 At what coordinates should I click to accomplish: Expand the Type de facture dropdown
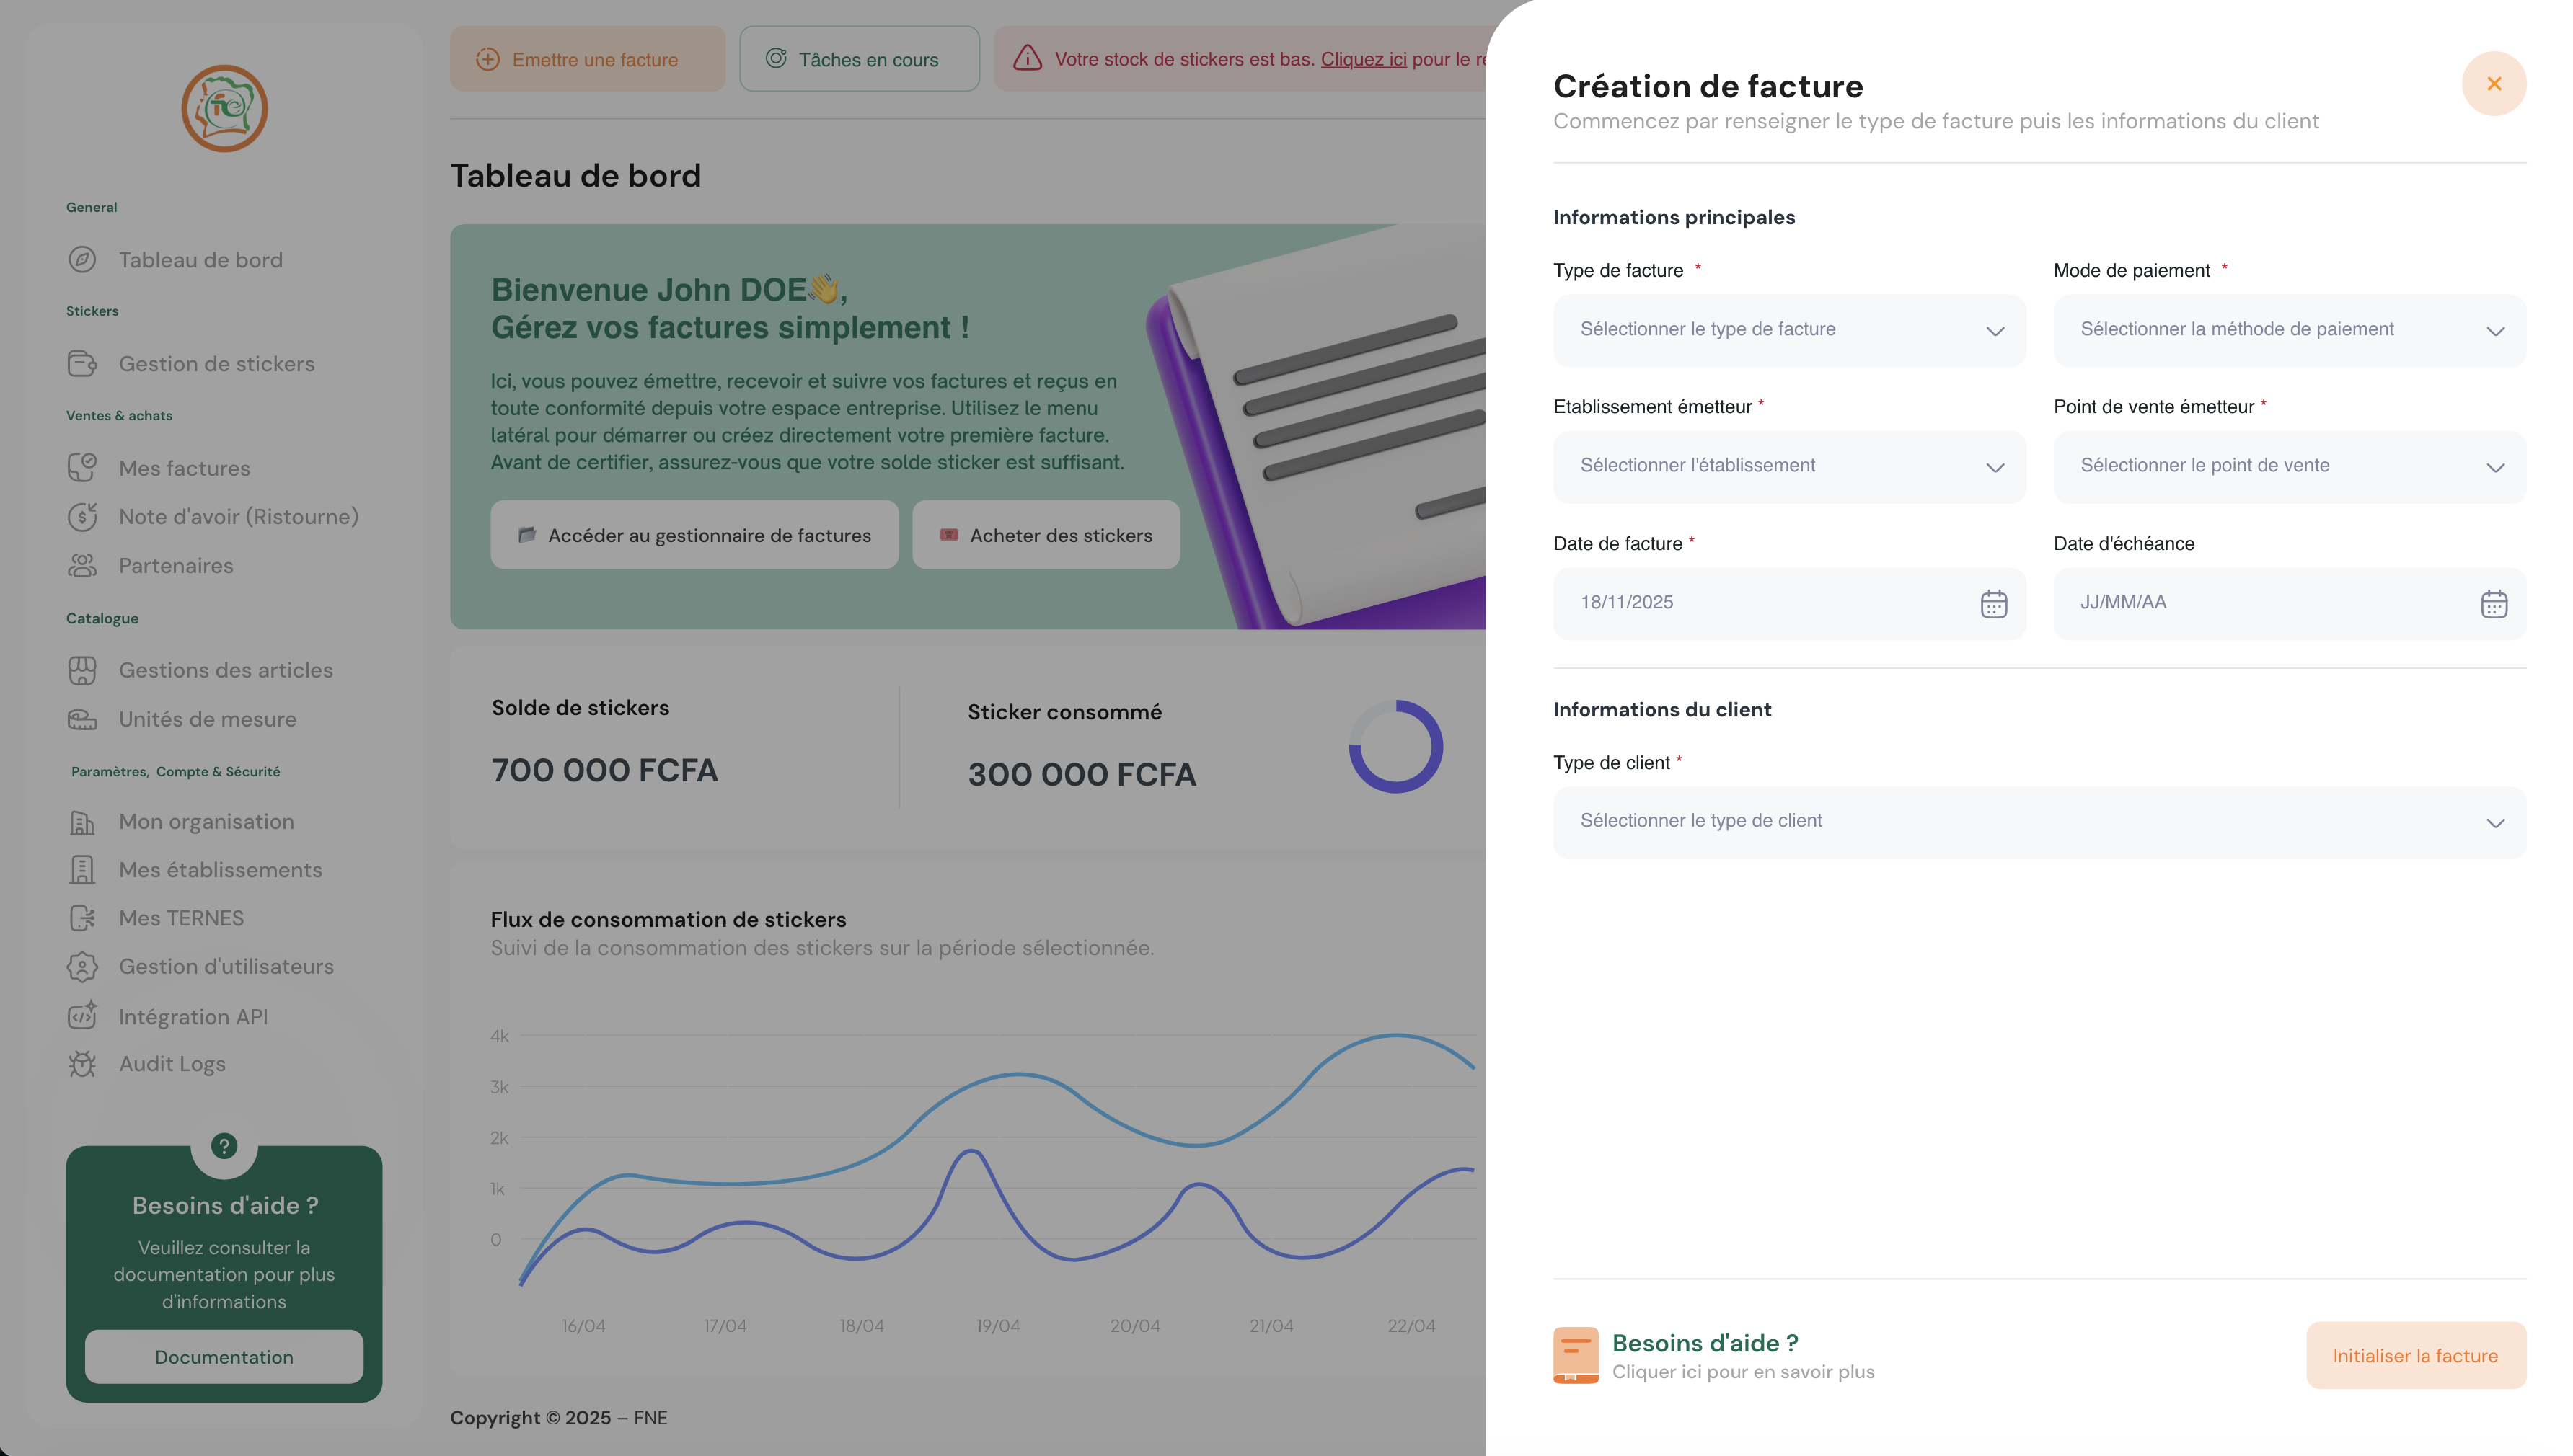pos(1788,330)
